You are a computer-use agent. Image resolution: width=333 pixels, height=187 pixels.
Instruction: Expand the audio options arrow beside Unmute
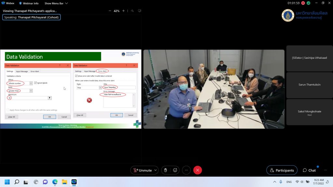(155, 170)
